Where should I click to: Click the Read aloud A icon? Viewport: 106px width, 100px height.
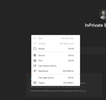coord(35,71)
